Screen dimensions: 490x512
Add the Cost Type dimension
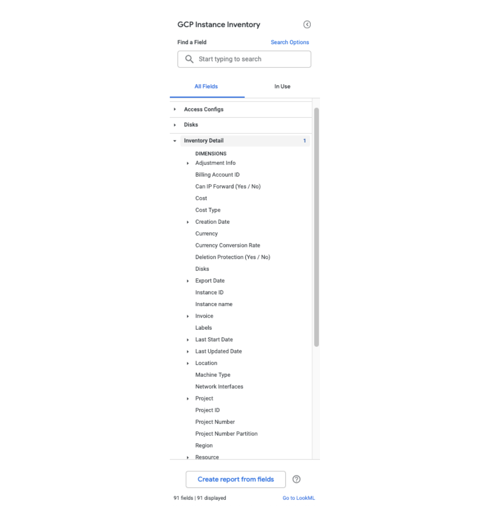click(x=208, y=210)
